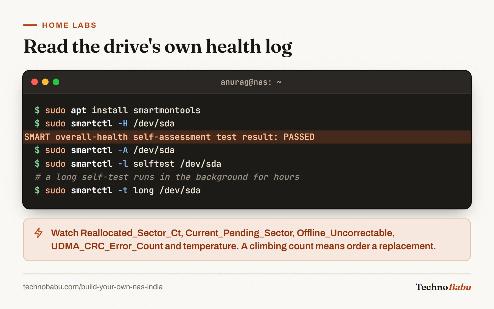This screenshot has width=494, height=309.
Task: Click the comment about long self-test
Action: coord(167,177)
